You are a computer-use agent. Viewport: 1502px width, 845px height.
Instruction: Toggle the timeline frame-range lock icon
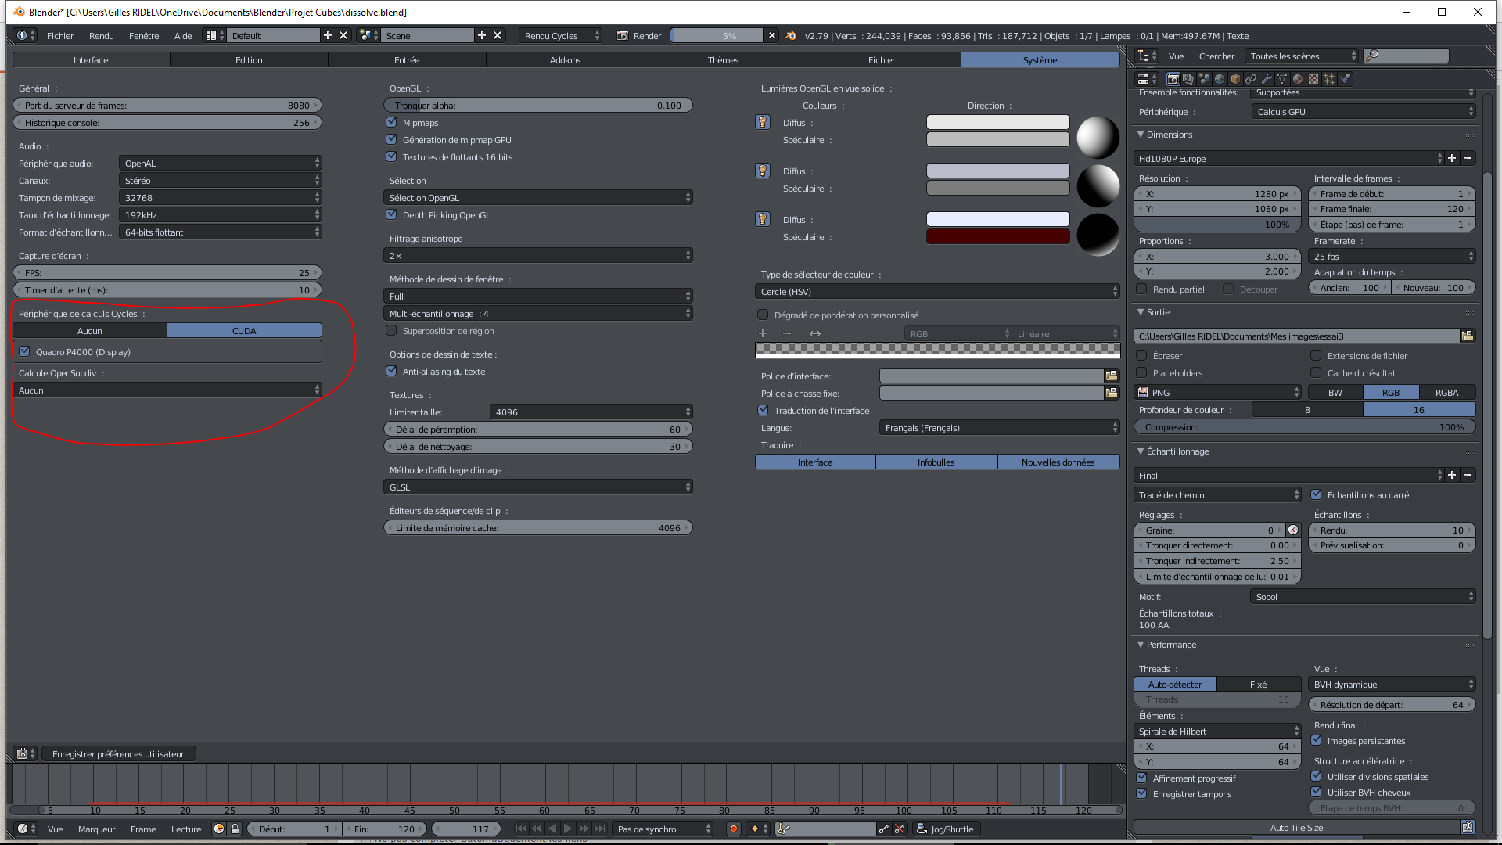pyautogui.click(x=235, y=829)
